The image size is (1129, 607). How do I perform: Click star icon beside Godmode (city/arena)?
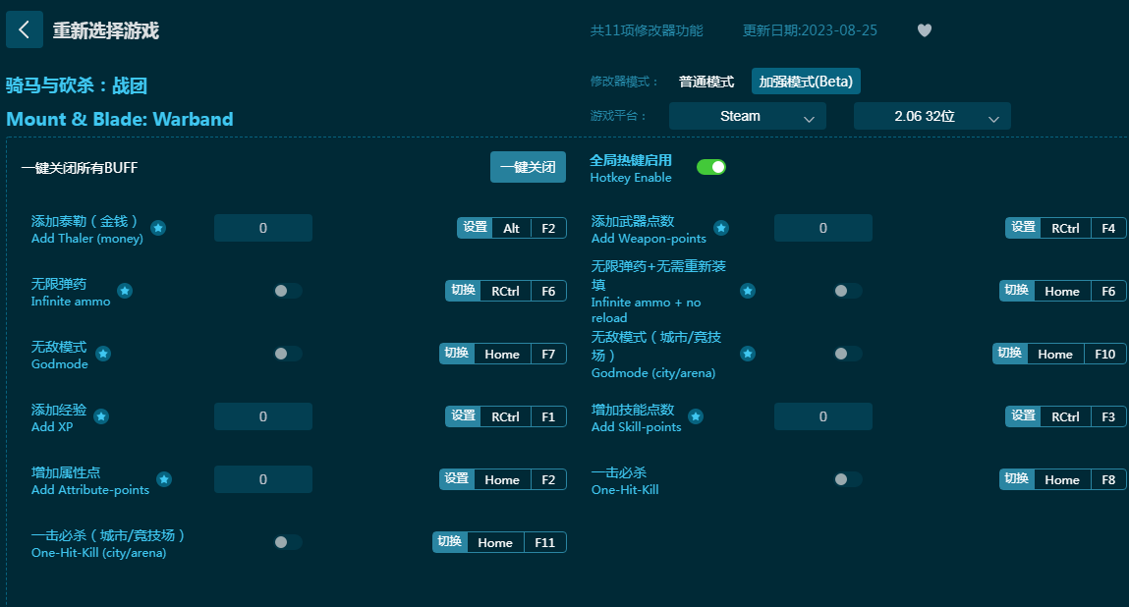(748, 354)
